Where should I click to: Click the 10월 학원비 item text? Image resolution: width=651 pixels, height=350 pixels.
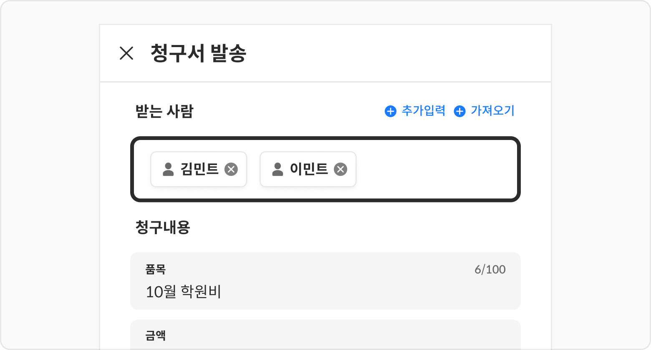tap(183, 292)
